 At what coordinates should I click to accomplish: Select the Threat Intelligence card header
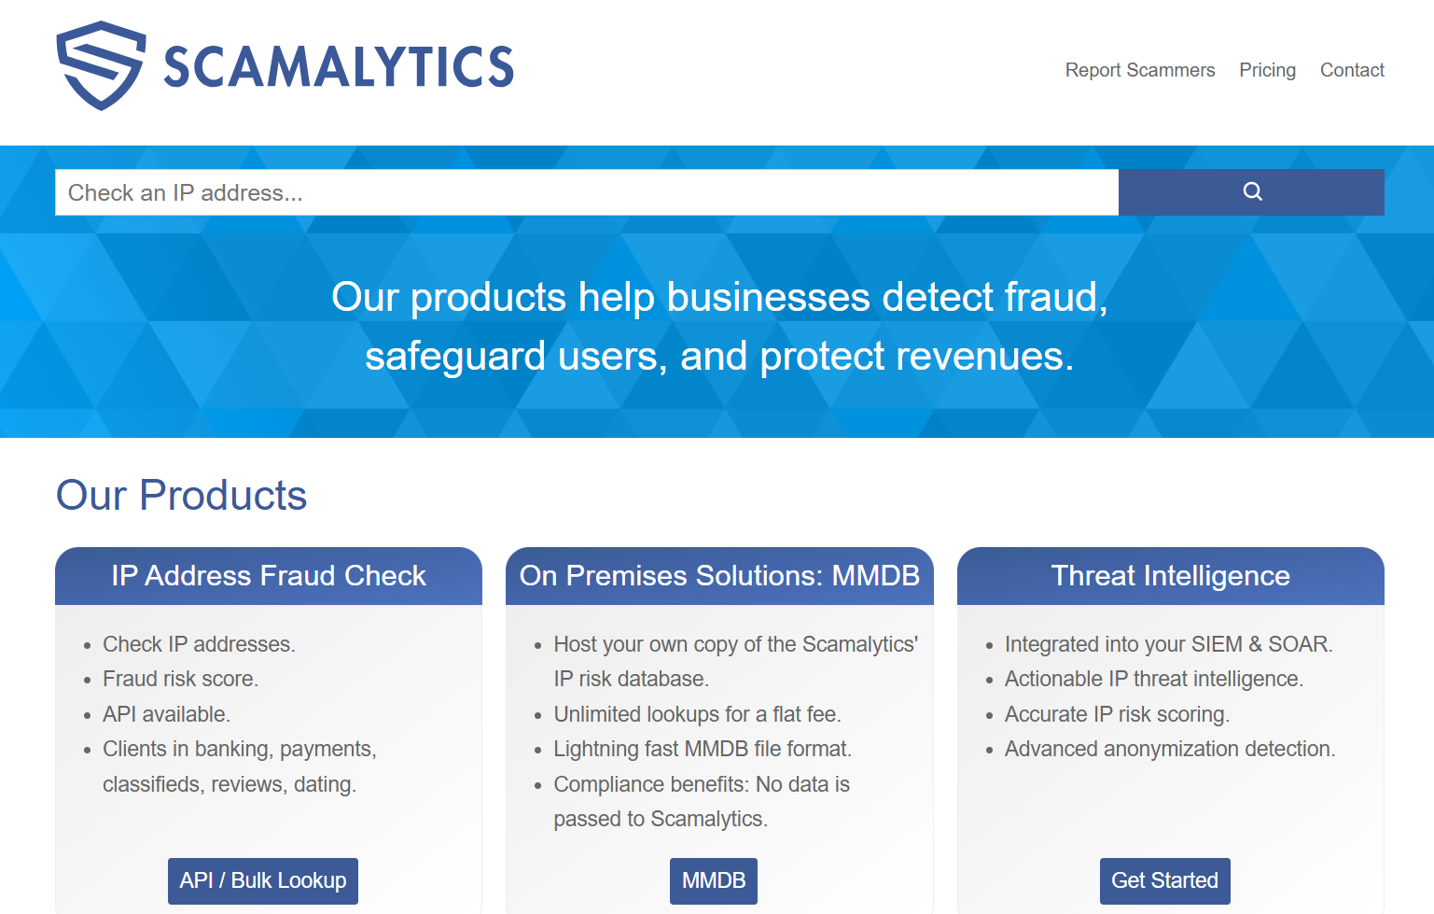pyautogui.click(x=1169, y=576)
